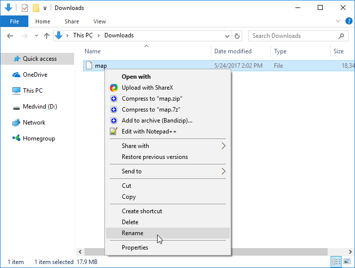This screenshot has width=355, height=268.
Task: Choose Compress to "map.zip"
Action: (x=168, y=99)
